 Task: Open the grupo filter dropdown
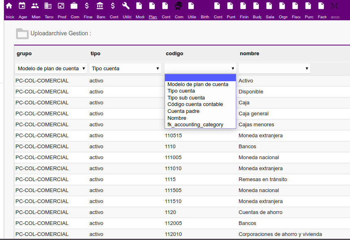[51, 69]
